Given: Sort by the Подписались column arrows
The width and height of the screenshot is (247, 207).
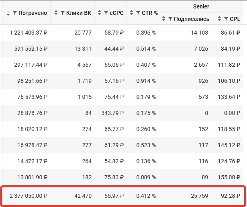Looking at the screenshot, I should click(x=164, y=18).
